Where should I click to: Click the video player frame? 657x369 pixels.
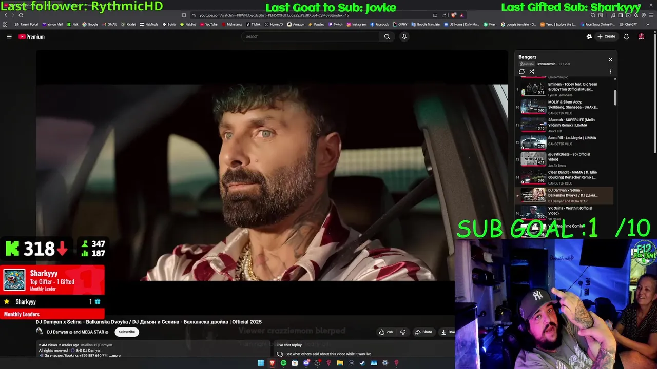point(272,182)
